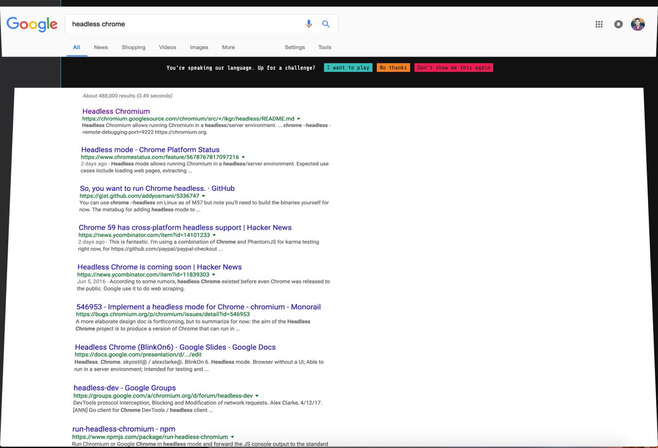Viewport: 658px width, 448px height.
Task: Click the search box containing headless chrome
Action: (x=202, y=24)
